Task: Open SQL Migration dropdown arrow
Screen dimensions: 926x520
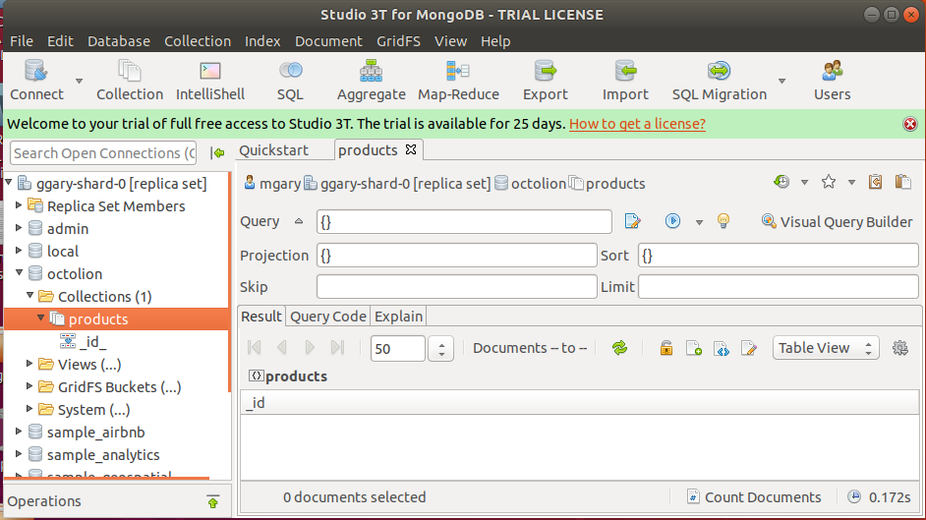Action: [x=781, y=81]
